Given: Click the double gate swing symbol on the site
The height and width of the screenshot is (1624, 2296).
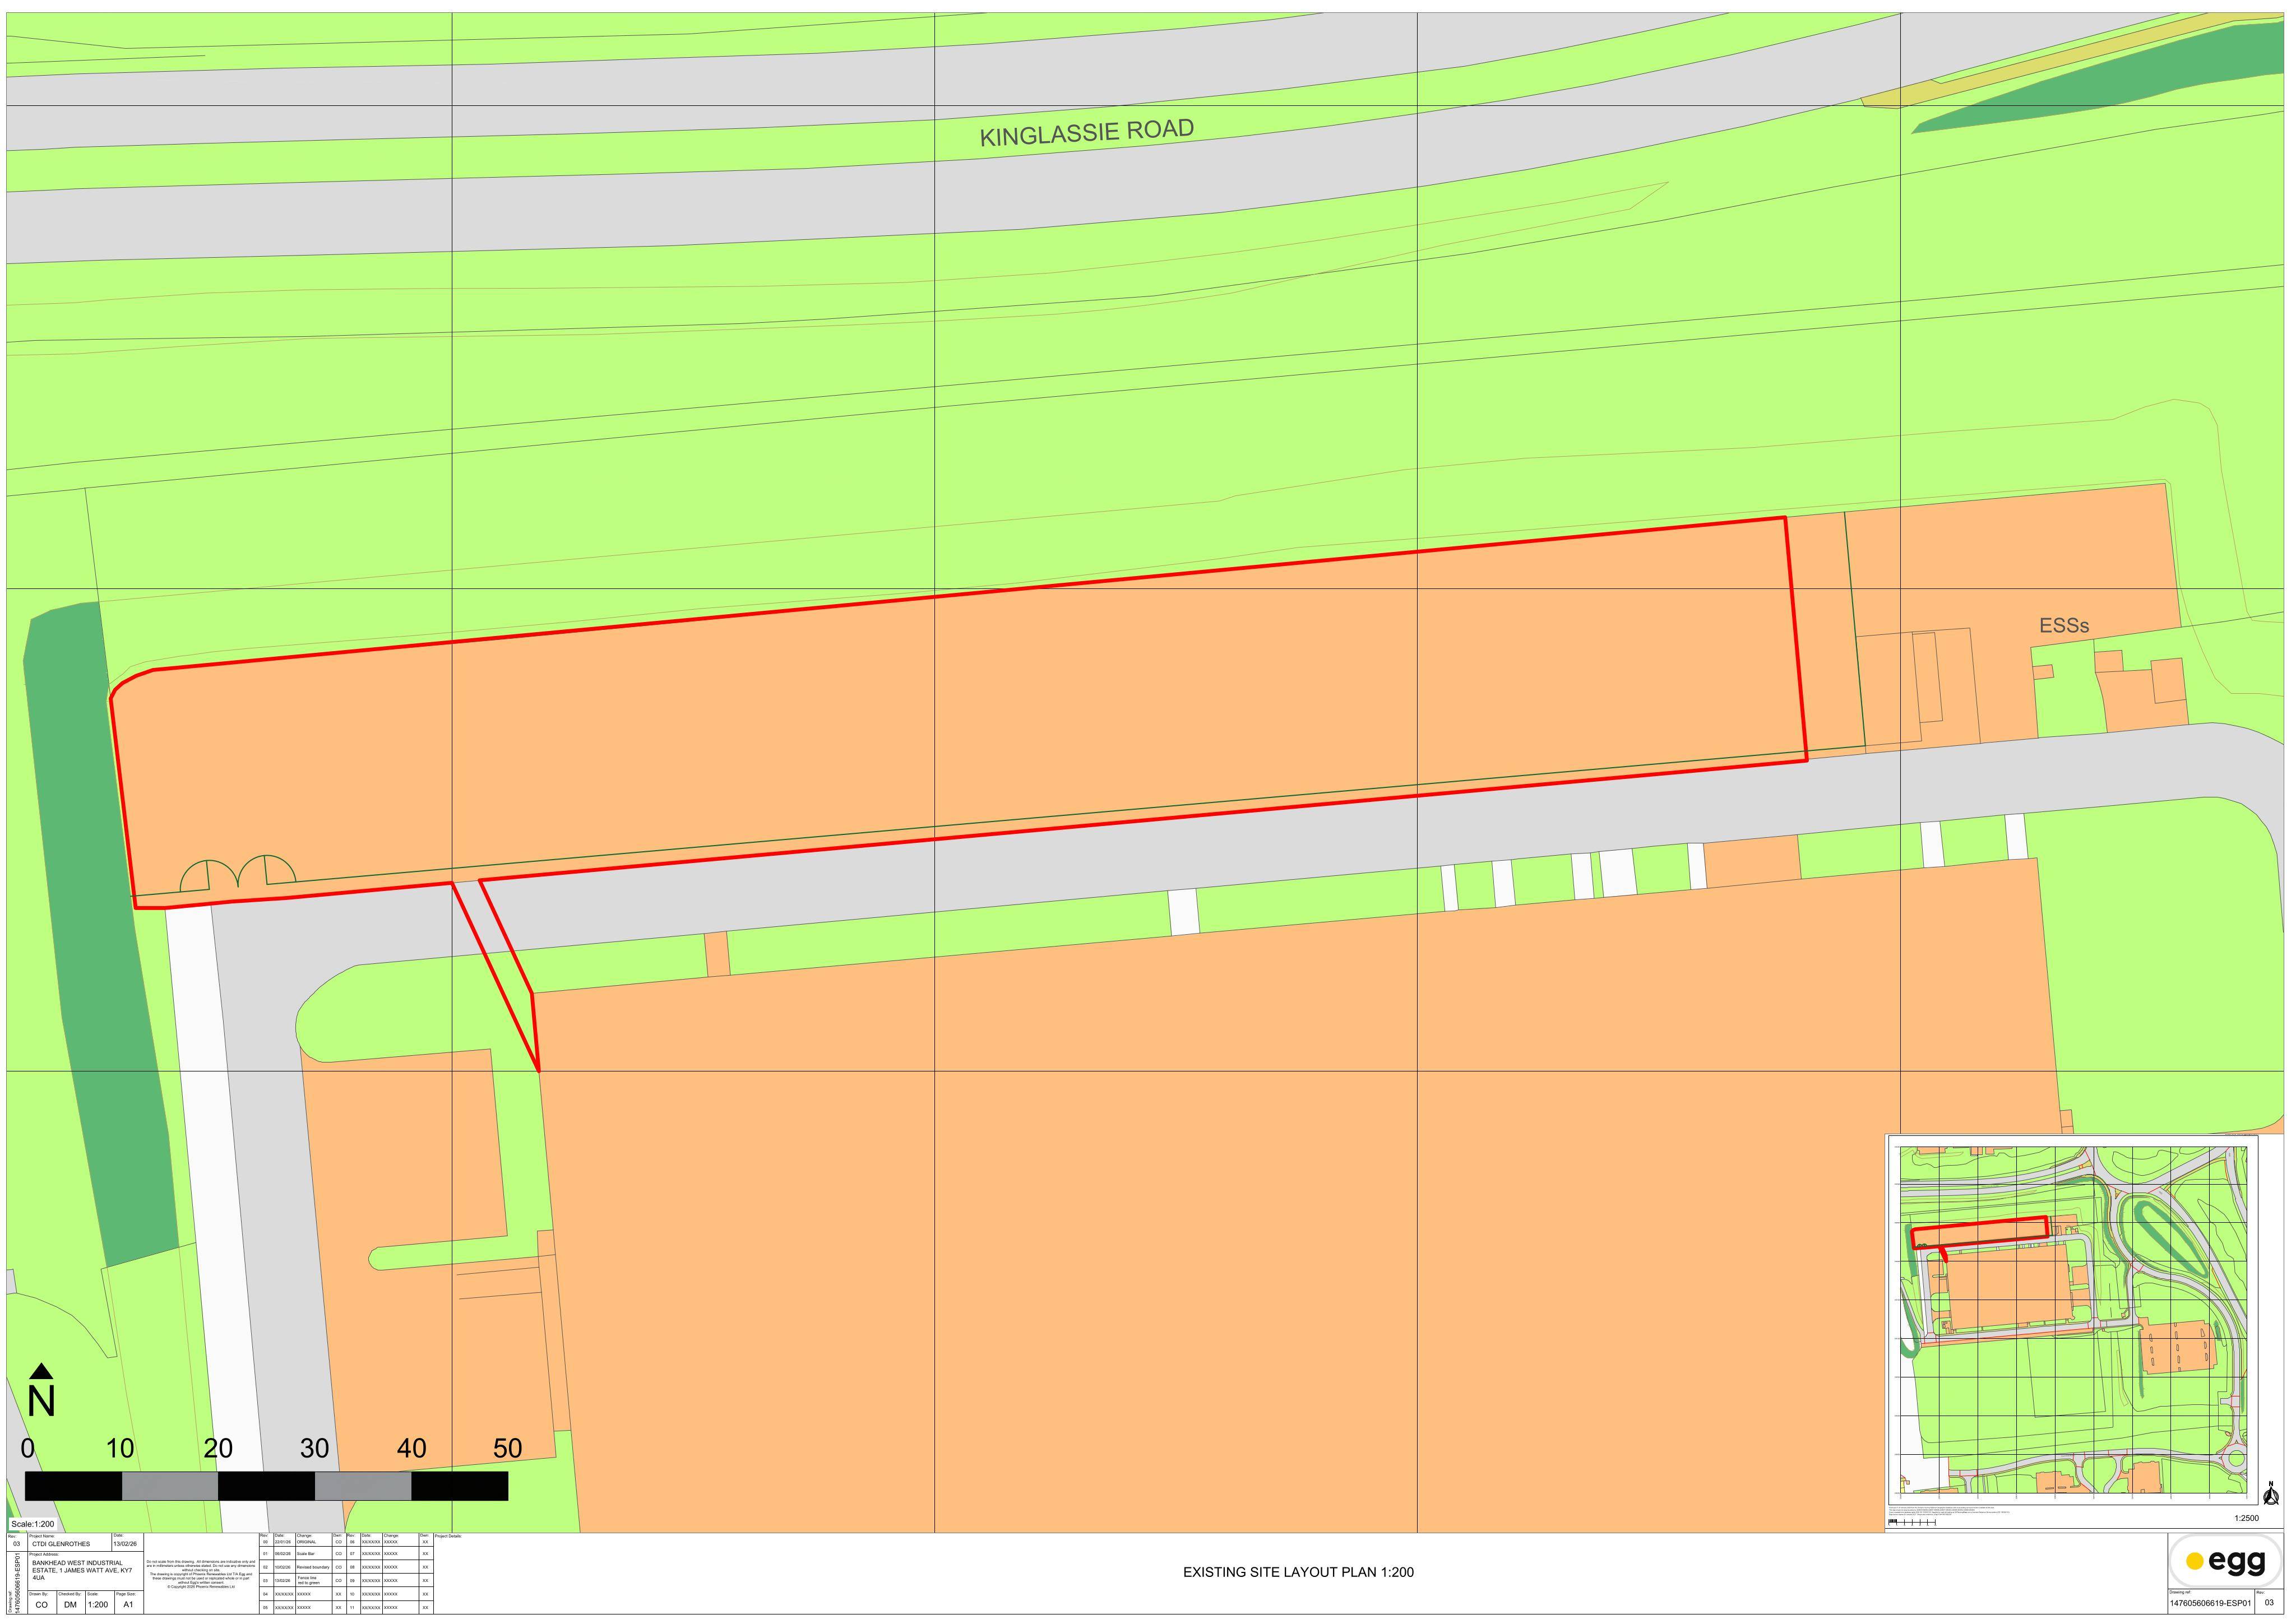Looking at the screenshot, I should click(x=238, y=873).
